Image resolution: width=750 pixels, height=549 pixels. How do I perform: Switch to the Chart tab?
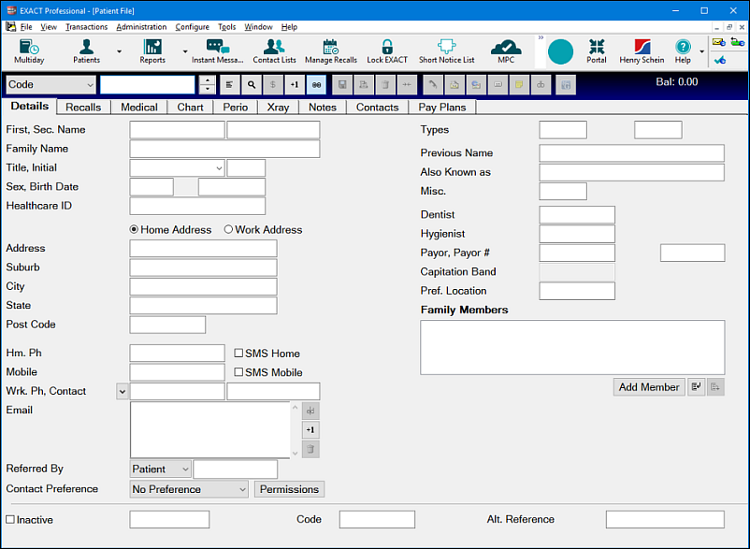[191, 108]
